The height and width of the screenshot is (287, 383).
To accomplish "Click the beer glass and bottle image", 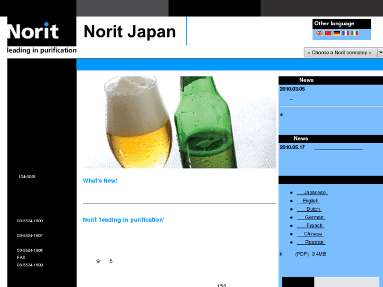I will pos(180,122).
